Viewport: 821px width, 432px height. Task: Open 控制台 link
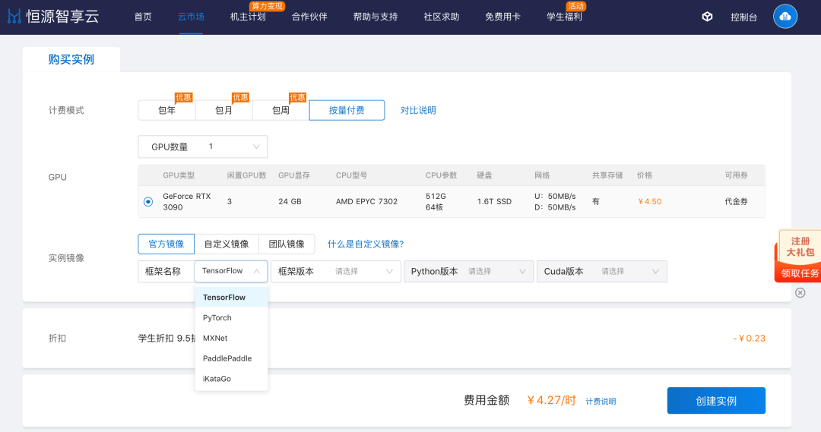743,17
